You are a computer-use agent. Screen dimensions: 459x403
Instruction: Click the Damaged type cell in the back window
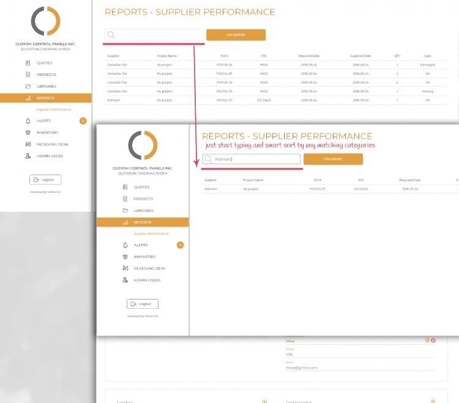coord(427,65)
